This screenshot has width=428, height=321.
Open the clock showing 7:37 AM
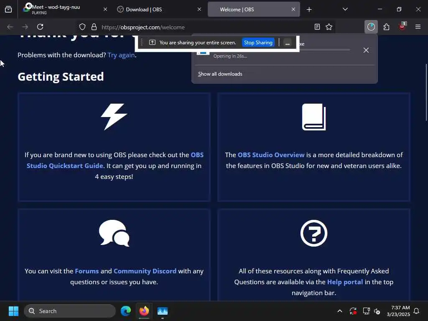(398, 311)
